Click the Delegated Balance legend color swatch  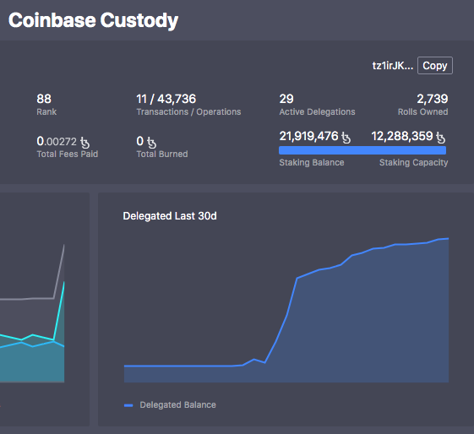click(x=128, y=405)
